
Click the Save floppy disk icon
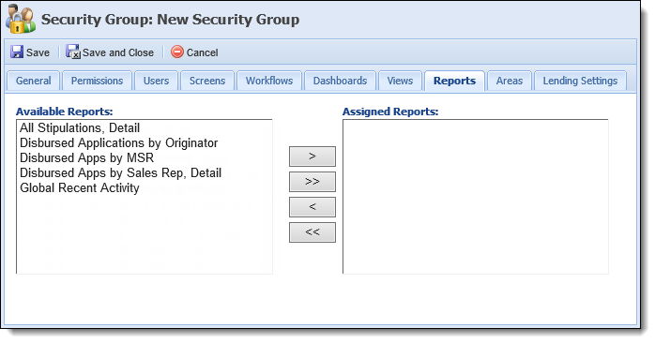point(17,52)
